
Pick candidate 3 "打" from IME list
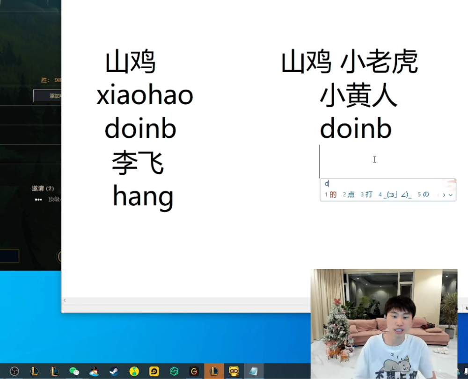(x=366, y=194)
